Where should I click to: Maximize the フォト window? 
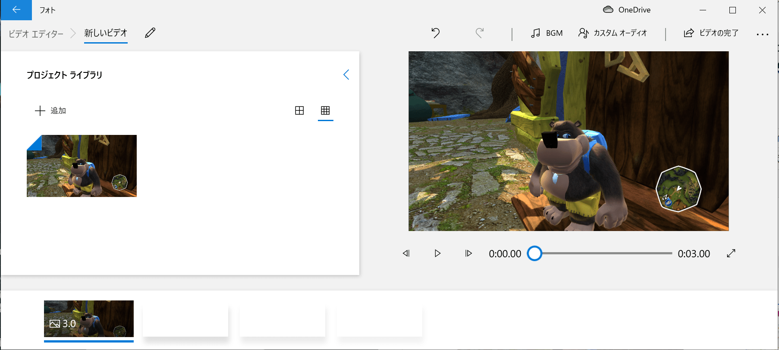pyautogui.click(x=732, y=10)
